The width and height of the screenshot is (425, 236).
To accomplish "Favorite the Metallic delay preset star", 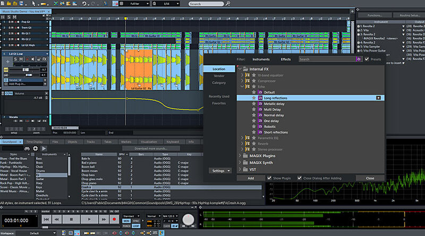I will point(253,104).
